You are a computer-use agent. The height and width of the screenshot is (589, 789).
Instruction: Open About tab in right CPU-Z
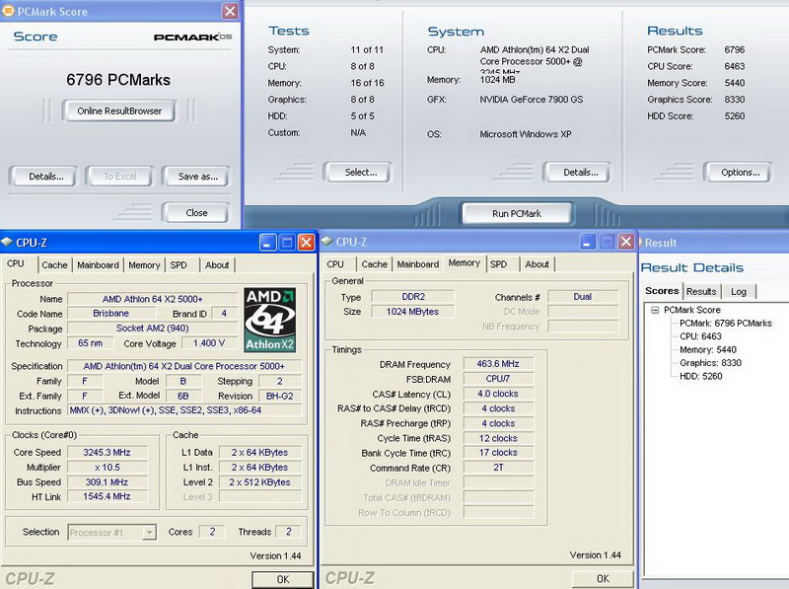point(537,264)
